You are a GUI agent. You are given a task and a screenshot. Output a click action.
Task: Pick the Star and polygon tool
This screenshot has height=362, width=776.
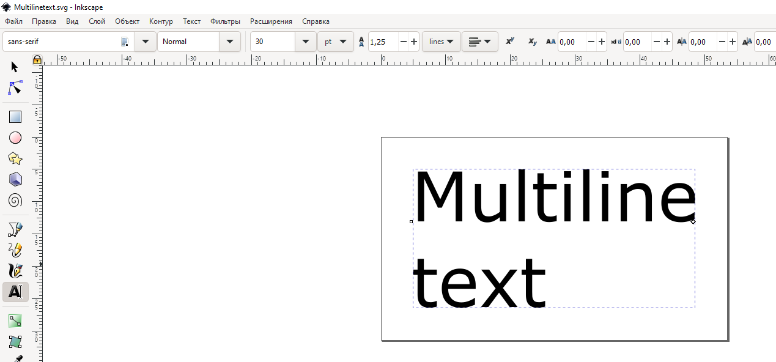tap(15, 159)
